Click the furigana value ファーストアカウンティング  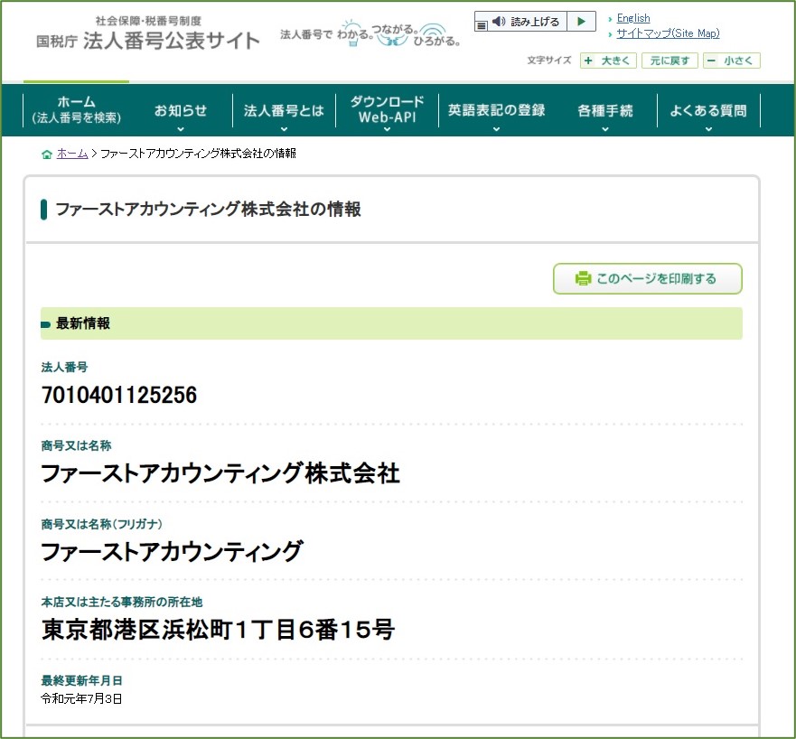pos(172,551)
